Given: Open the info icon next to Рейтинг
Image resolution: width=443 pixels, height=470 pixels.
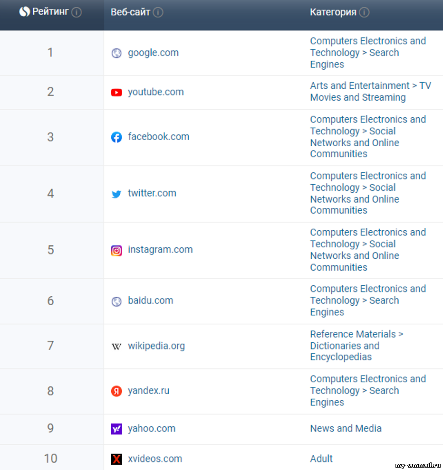Looking at the screenshot, I should click(77, 12).
